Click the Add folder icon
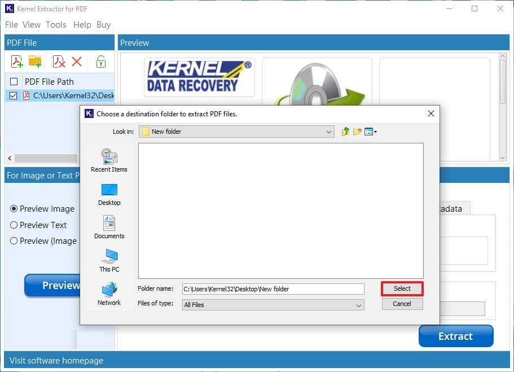Viewport: 514px width, 372px height. coord(35,62)
